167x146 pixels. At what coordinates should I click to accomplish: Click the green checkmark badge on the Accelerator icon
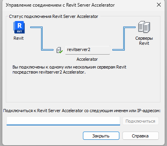(x=61, y=52)
